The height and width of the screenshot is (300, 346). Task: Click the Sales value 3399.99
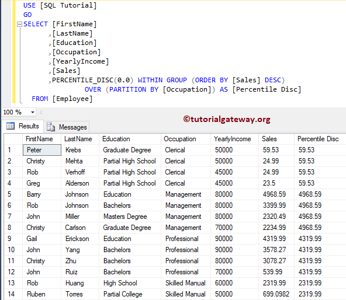coord(276,205)
